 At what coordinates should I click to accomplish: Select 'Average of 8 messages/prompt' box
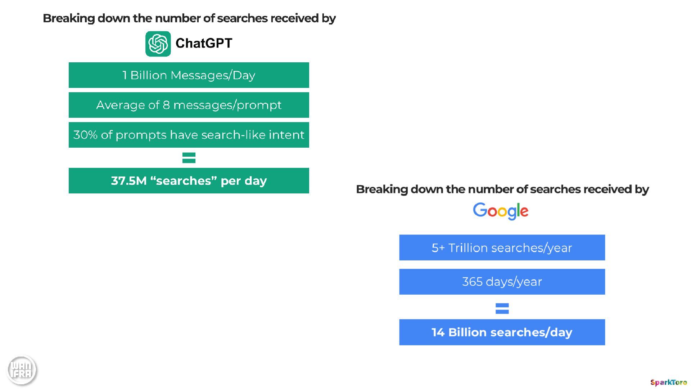click(189, 105)
